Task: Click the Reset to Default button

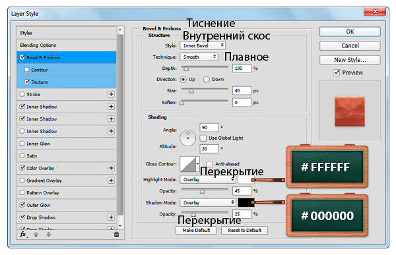Action: coord(244,230)
